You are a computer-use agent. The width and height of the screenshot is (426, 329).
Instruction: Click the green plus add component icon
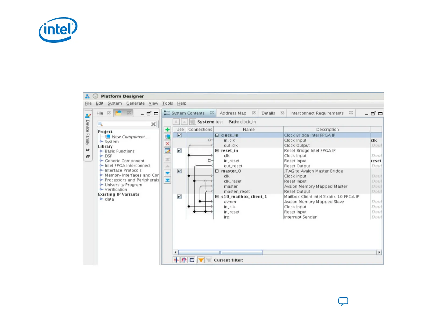coord(167,130)
